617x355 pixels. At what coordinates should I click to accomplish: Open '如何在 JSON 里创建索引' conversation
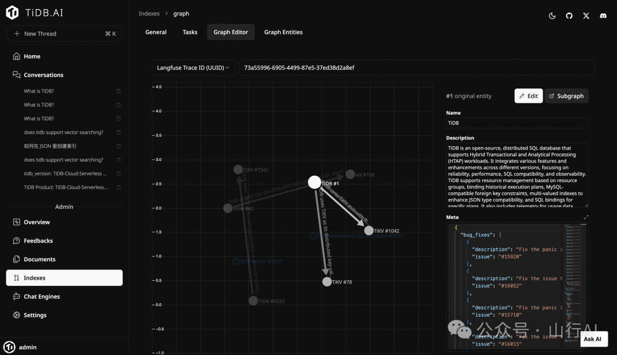50,146
